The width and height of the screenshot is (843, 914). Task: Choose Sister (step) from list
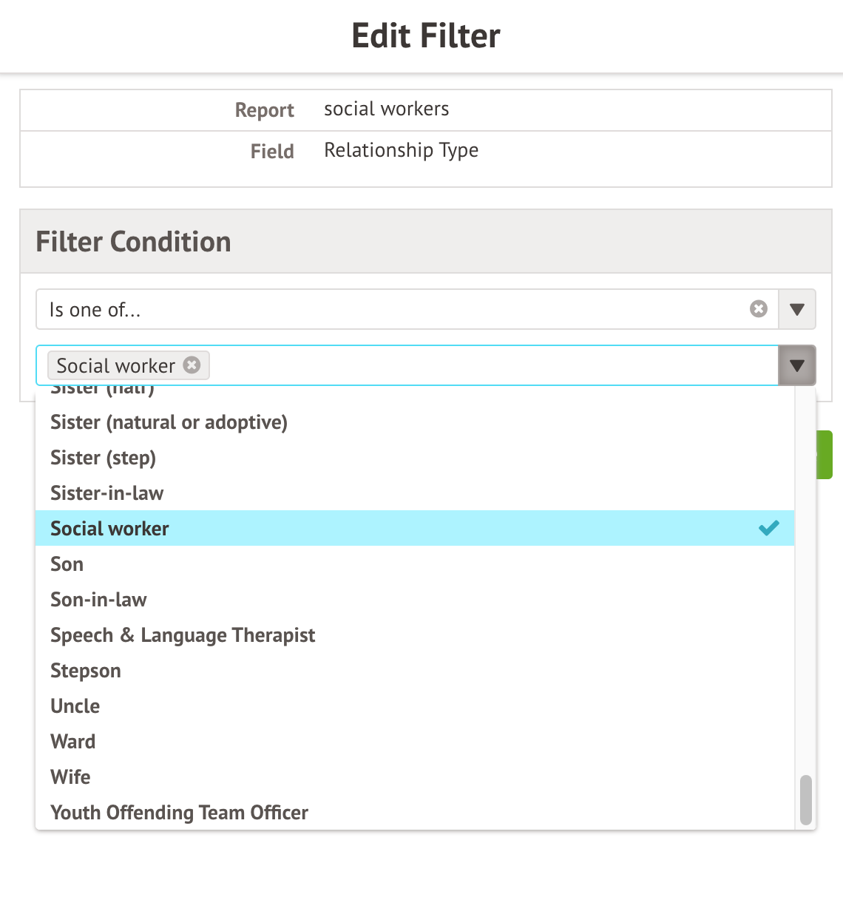103,458
